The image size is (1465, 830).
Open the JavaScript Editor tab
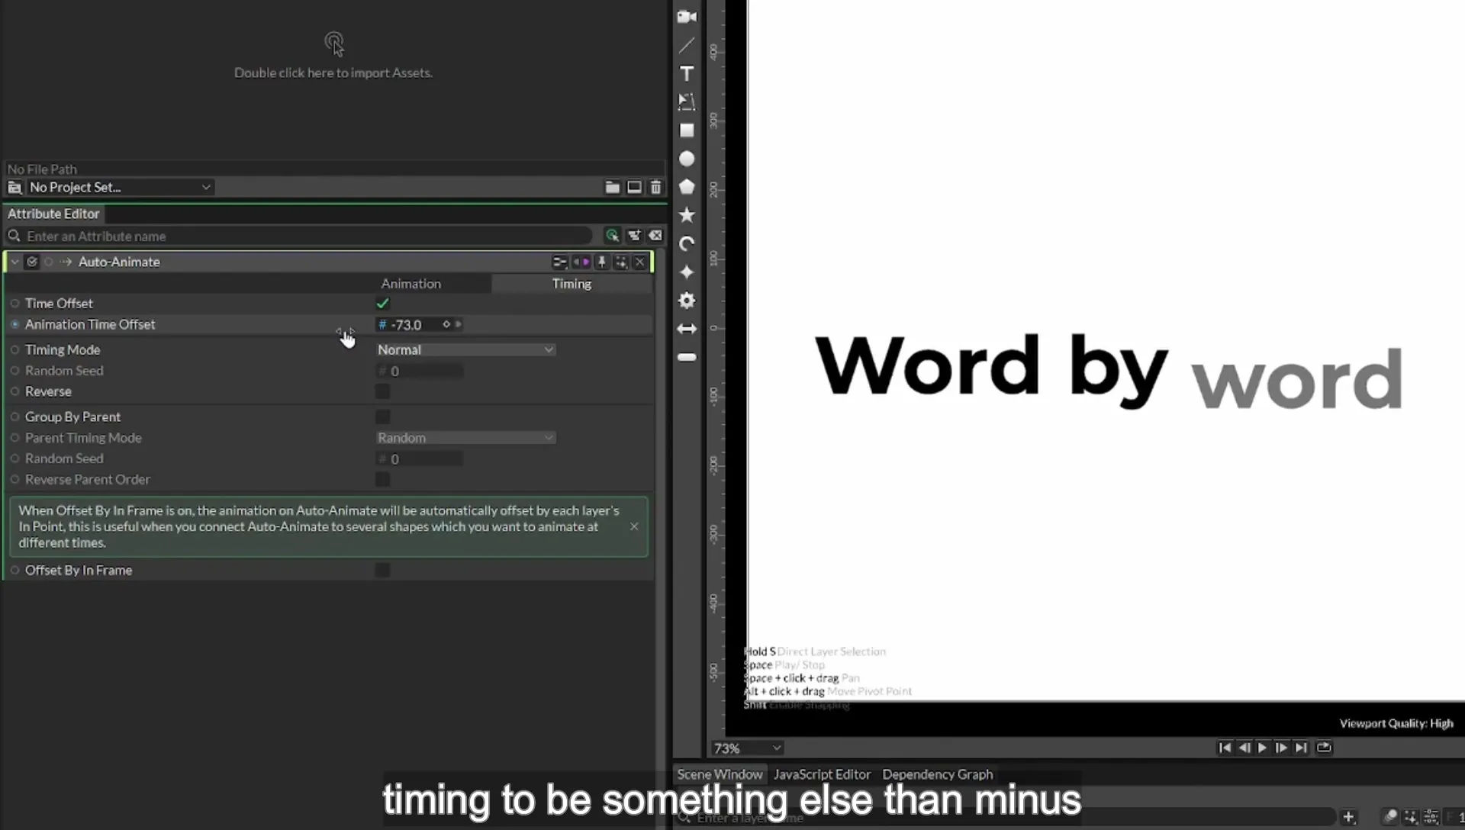(822, 774)
